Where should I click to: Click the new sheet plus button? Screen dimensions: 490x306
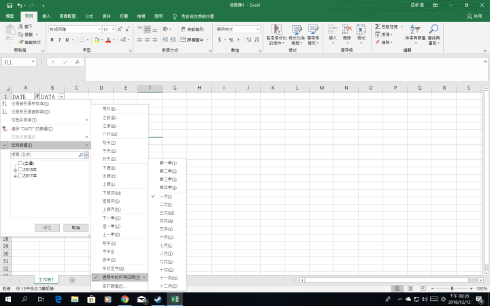tap(72, 280)
